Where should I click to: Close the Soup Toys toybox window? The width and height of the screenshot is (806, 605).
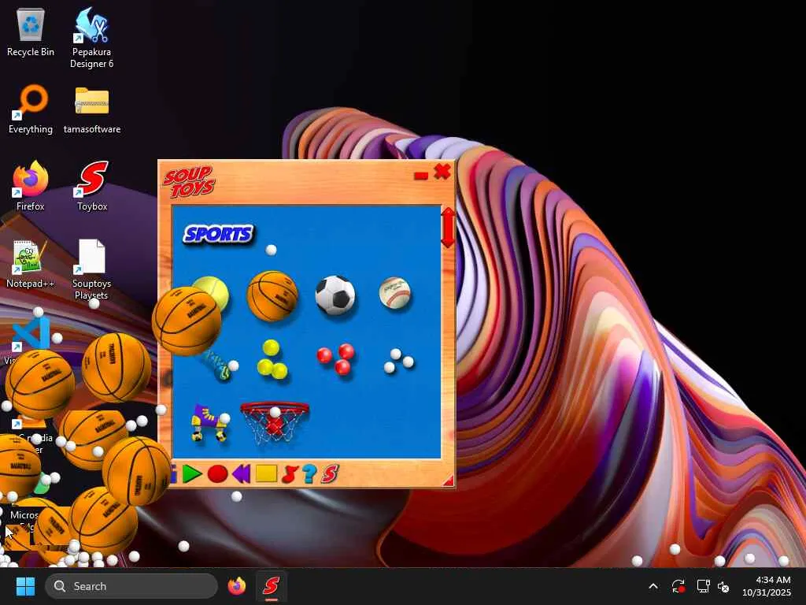click(442, 171)
